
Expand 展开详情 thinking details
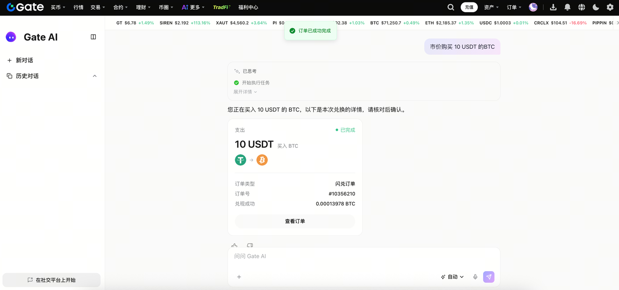click(x=245, y=92)
